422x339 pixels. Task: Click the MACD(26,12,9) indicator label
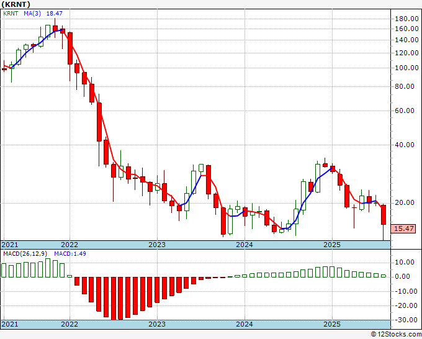point(25,254)
